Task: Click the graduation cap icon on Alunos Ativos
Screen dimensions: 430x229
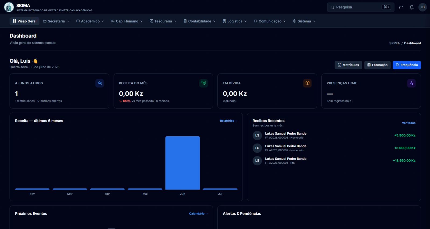Action: (x=100, y=83)
